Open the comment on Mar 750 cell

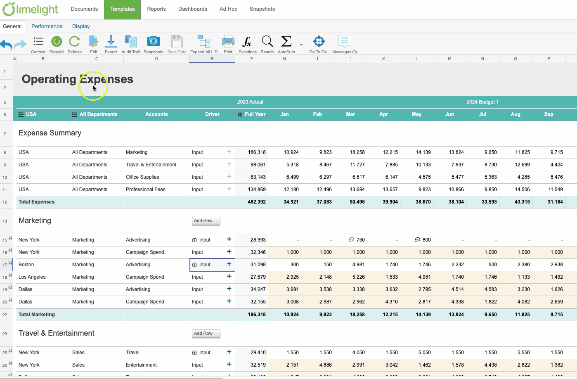(x=352, y=239)
